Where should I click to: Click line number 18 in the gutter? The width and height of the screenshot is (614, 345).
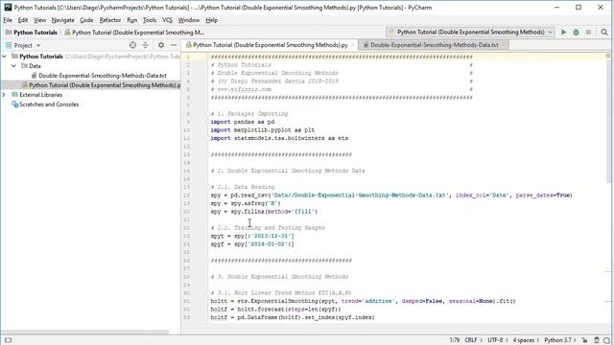(x=188, y=195)
